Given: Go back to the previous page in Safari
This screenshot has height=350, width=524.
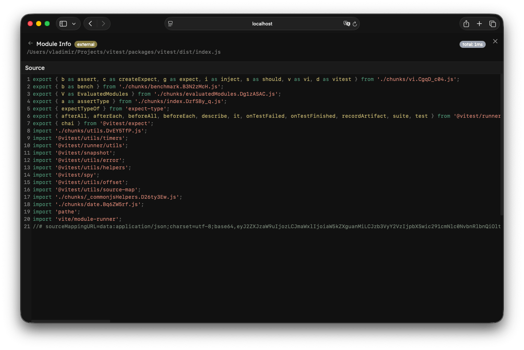Looking at the screenshot, I should [x=90, y=23].
